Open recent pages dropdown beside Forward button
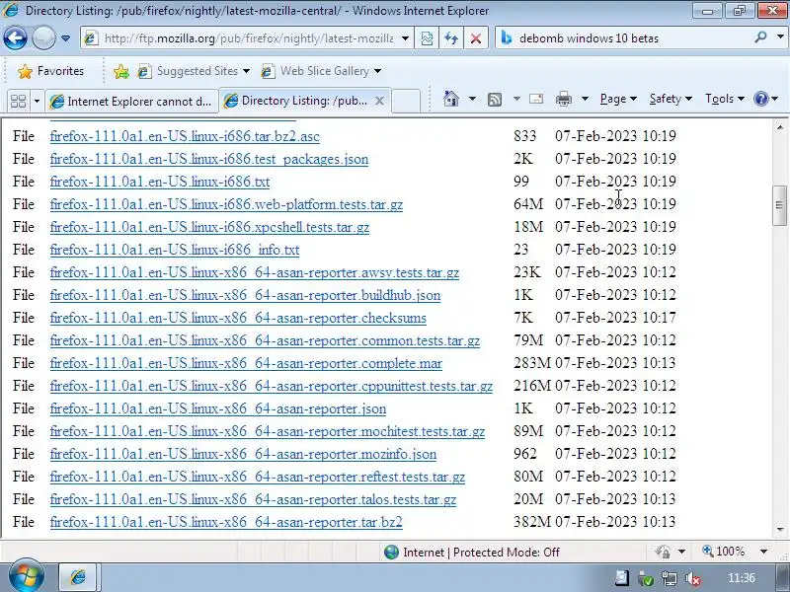 tap(65, 38)
